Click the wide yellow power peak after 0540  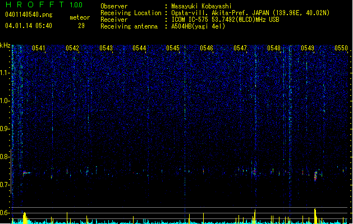25,218
